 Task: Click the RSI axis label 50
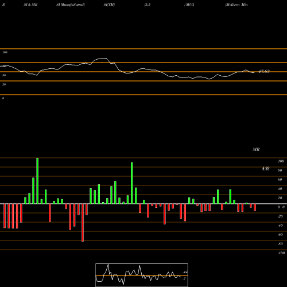(4, 75)
